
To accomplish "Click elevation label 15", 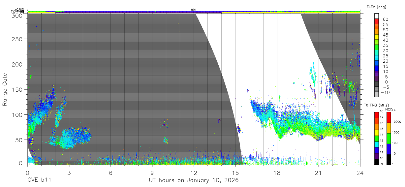I will (386, 66).
